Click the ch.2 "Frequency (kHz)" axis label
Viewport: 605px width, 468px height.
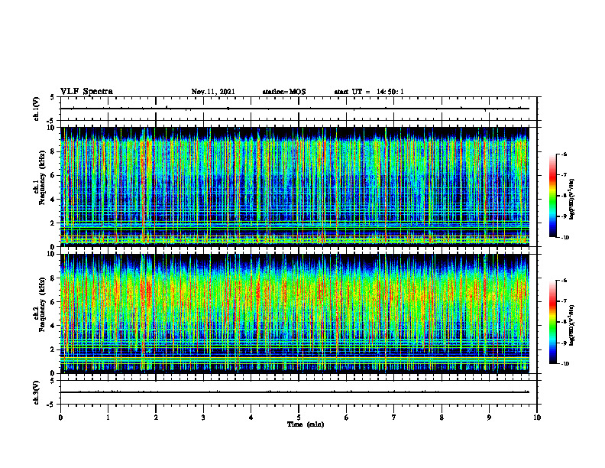pyautogui.click(x=42, y=304)
